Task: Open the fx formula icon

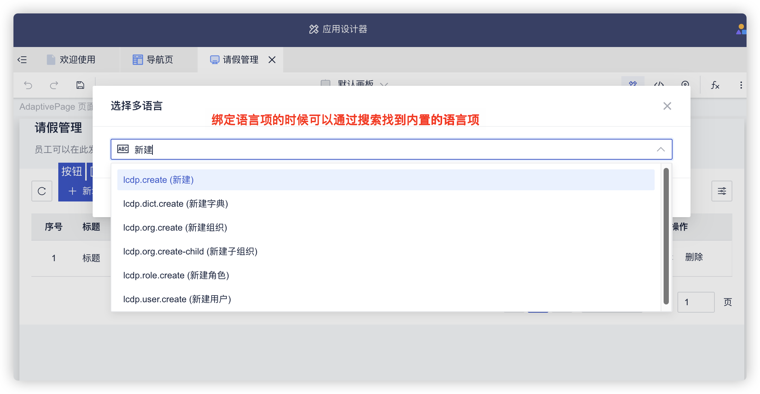Action: point(715,85)
